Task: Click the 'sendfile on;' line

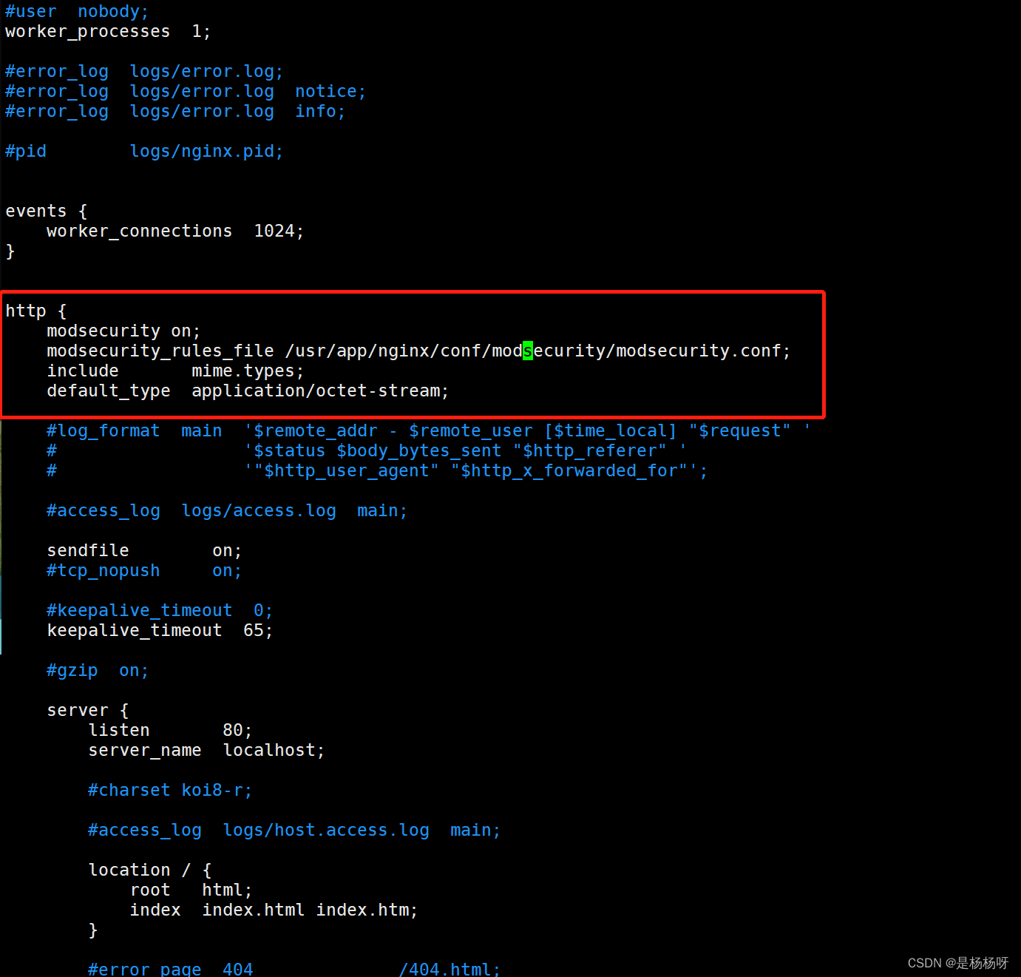Action: pyautogui.click(x=144, y=551)
